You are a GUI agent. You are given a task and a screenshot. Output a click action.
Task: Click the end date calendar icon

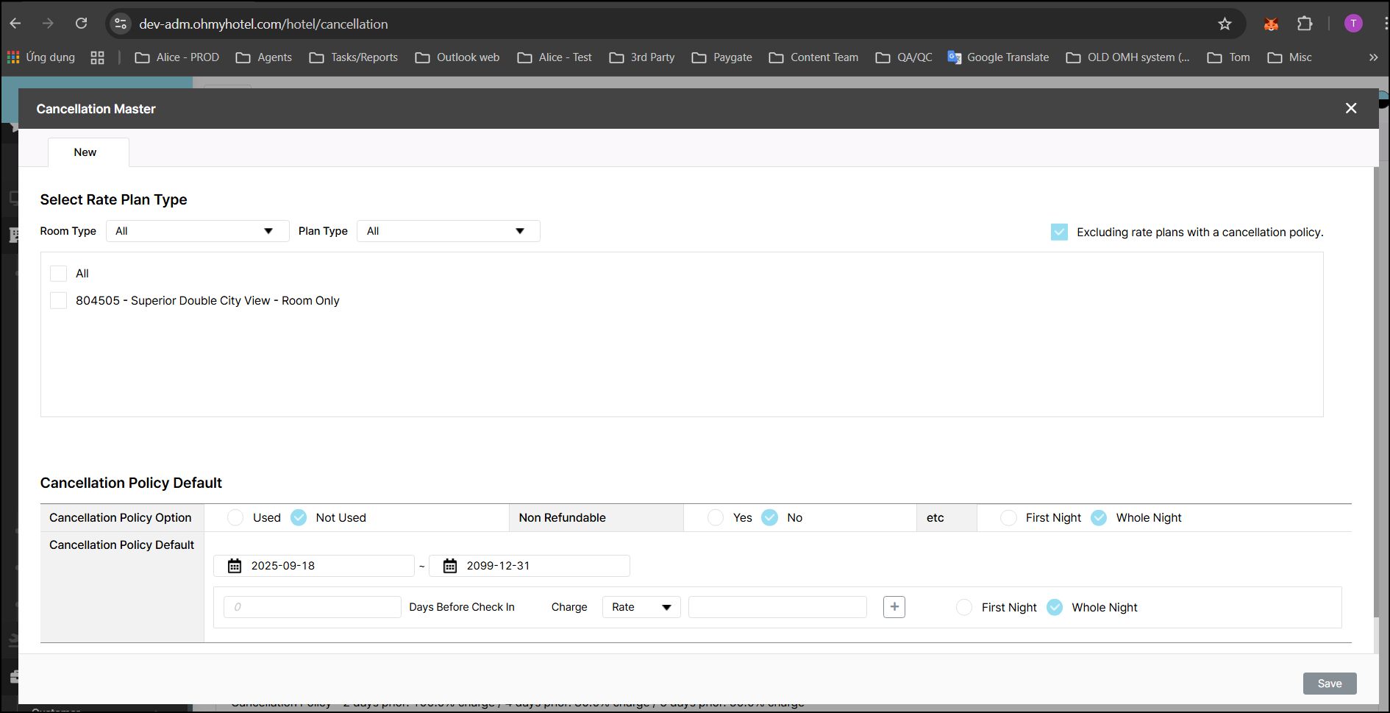(450, 566)
